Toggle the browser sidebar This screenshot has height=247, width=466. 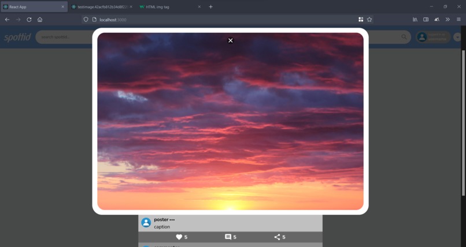[x=426, y=20]
